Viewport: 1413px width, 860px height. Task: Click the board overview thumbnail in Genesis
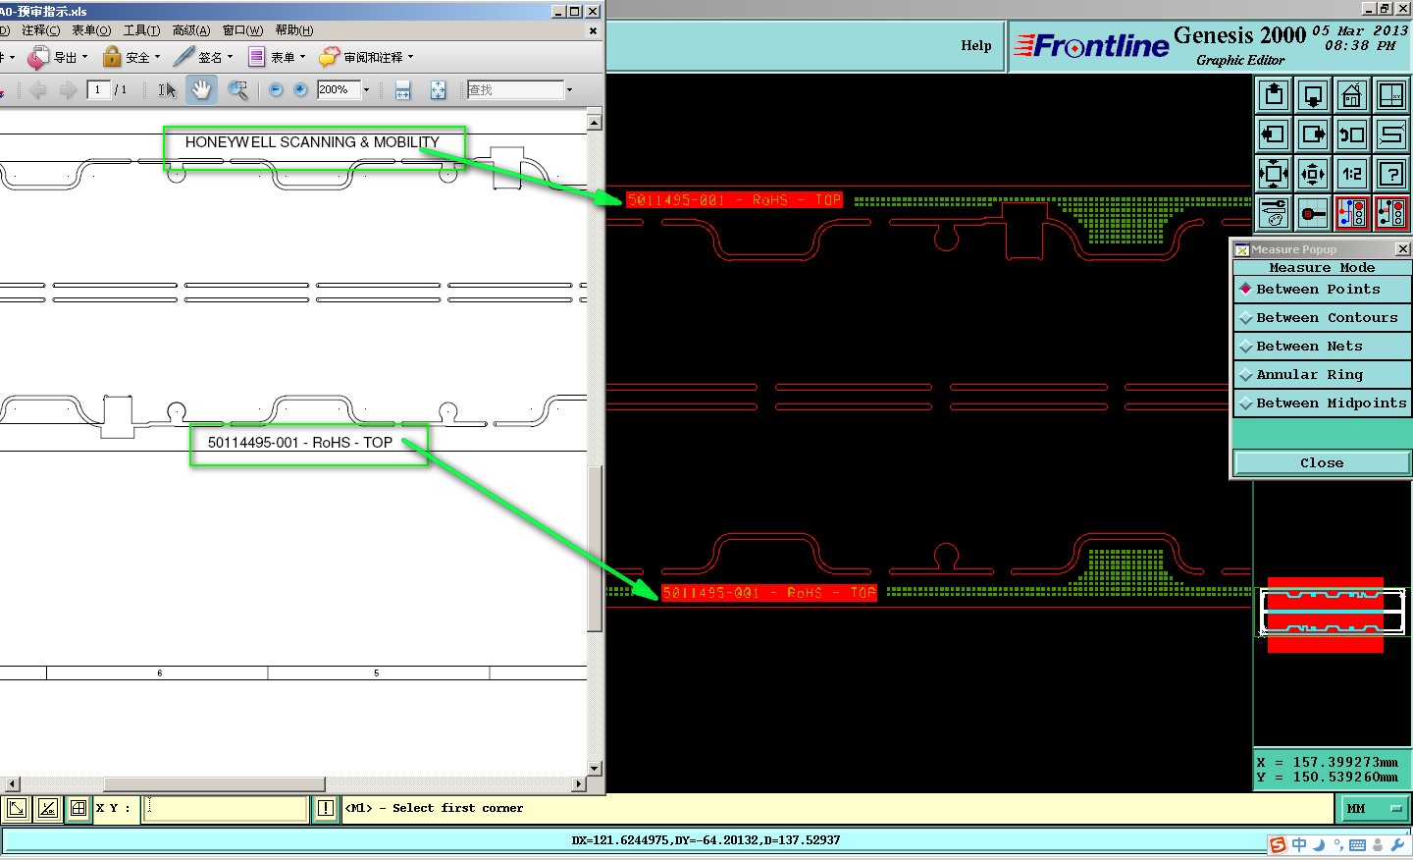coord(1333,615)
